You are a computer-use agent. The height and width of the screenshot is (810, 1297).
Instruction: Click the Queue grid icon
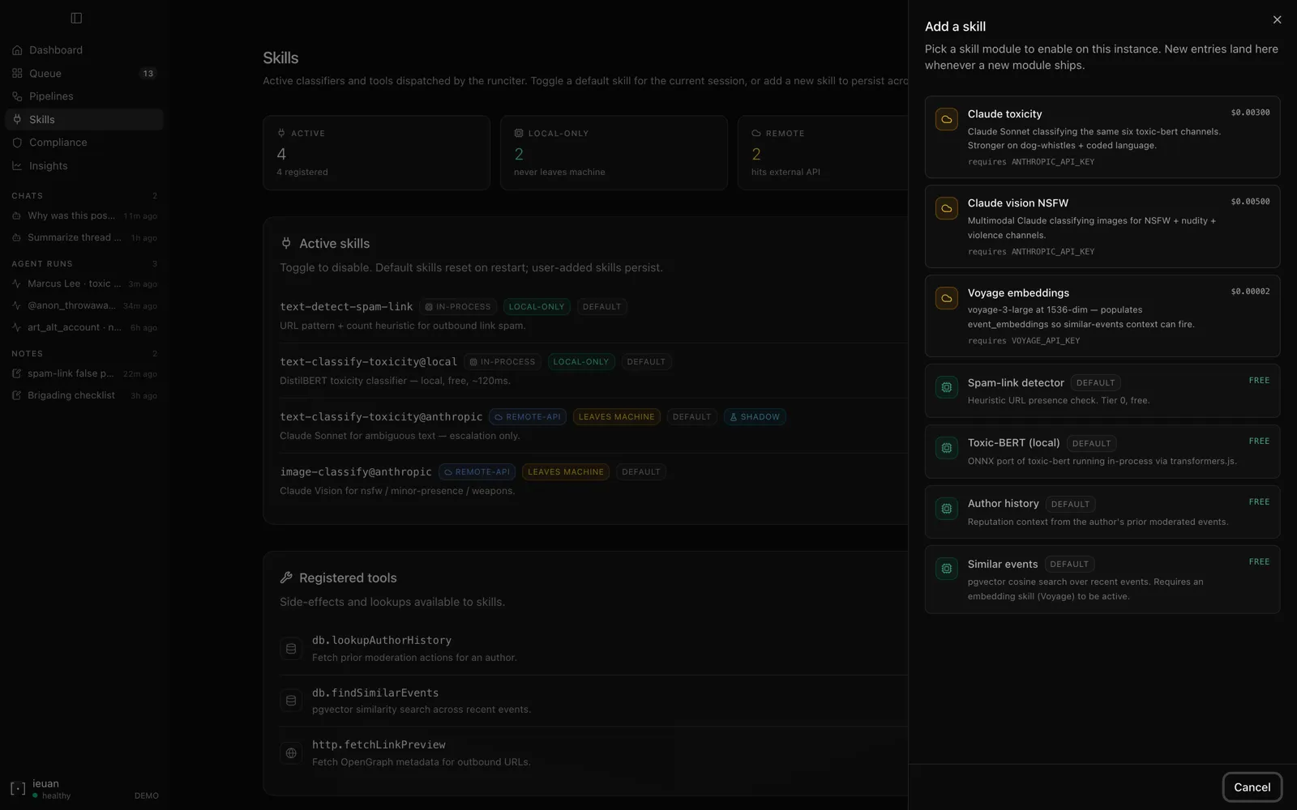(x=17, y=73)
